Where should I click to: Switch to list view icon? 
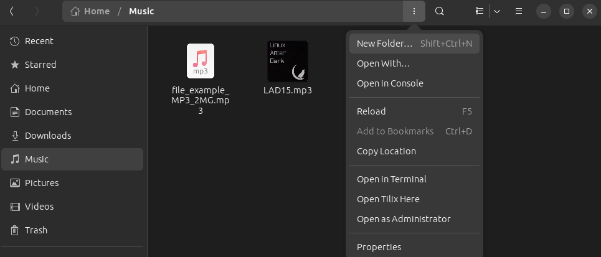click(x=479, y=11)
